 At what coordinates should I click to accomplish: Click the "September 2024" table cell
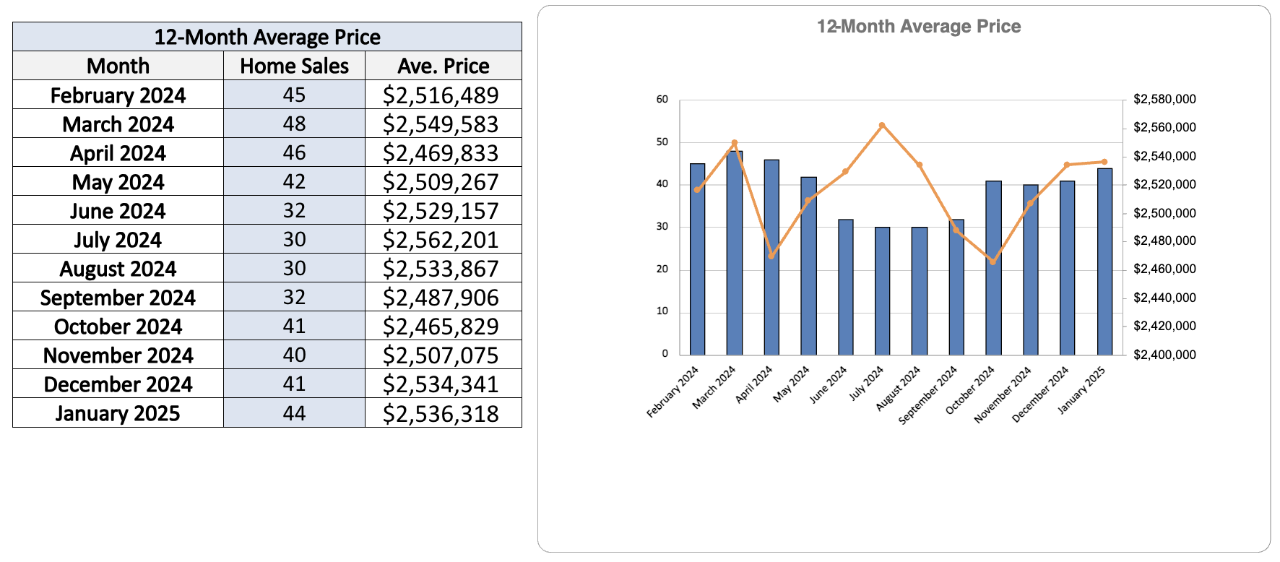tap(118, 297)
